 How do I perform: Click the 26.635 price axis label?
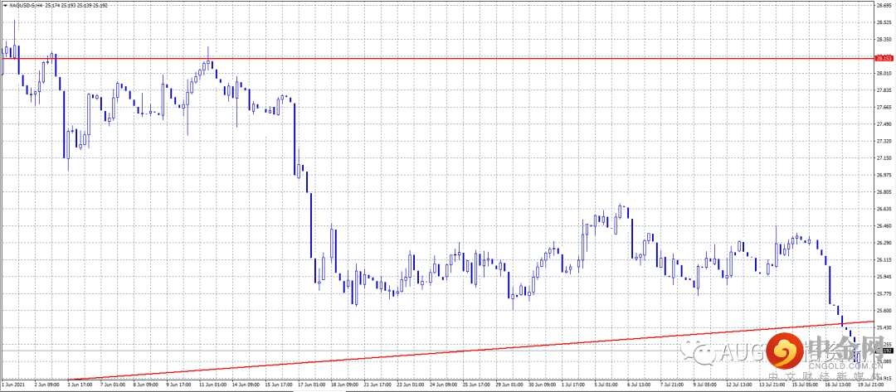pyautogui.click(x=884, y=209)
